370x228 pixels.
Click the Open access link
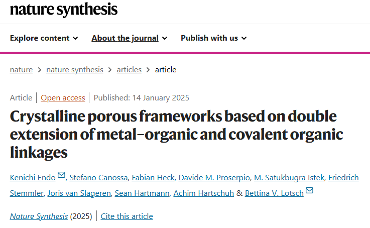click(x=63, y=98)
